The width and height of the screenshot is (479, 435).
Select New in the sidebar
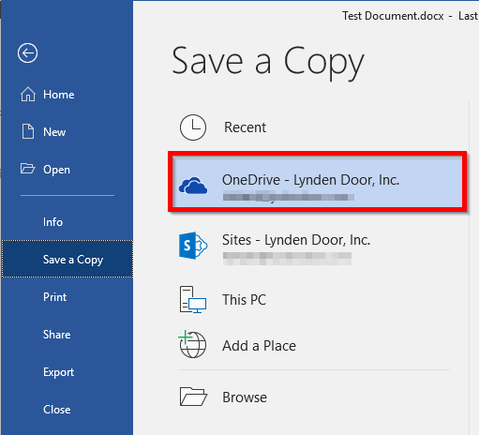67,132
